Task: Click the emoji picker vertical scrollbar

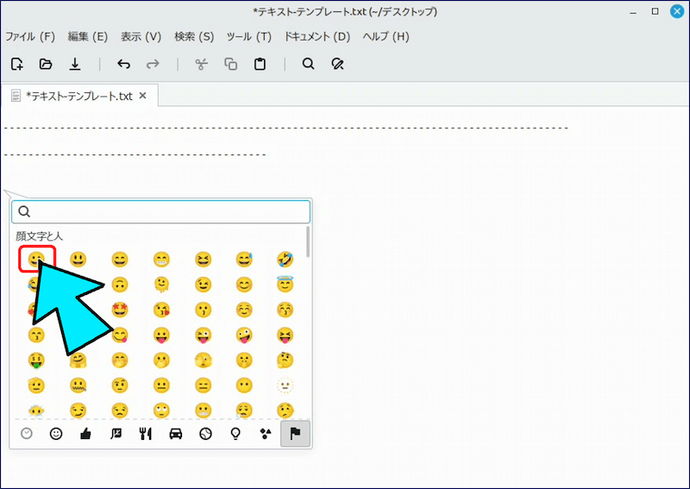Action: [308, 243]
